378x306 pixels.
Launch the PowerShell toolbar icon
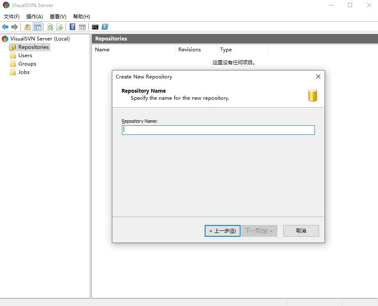click(x=105, y=27)
